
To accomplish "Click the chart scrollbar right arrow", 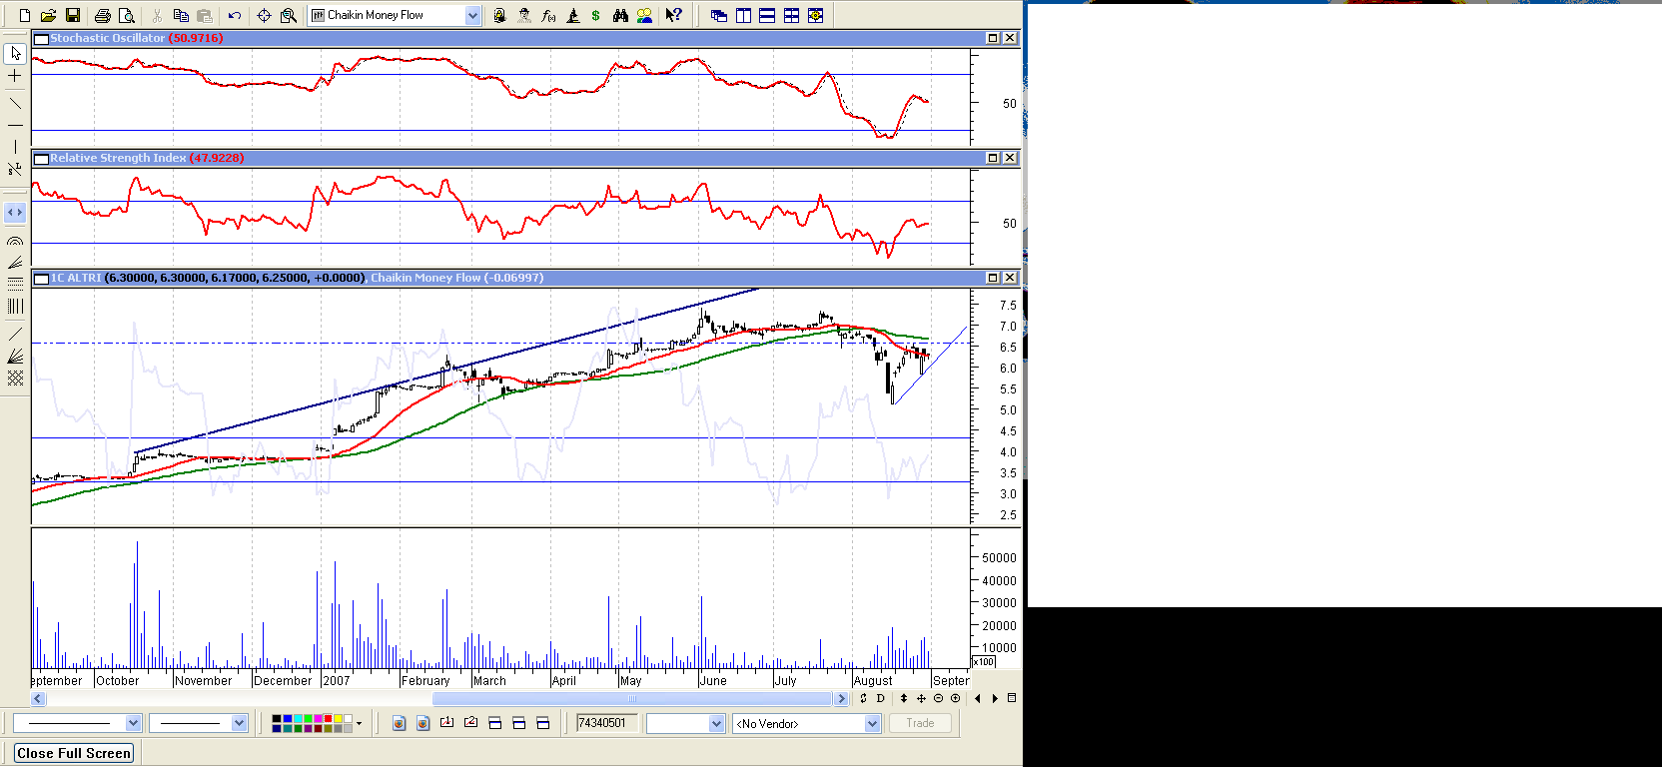I will pos(841,699).
